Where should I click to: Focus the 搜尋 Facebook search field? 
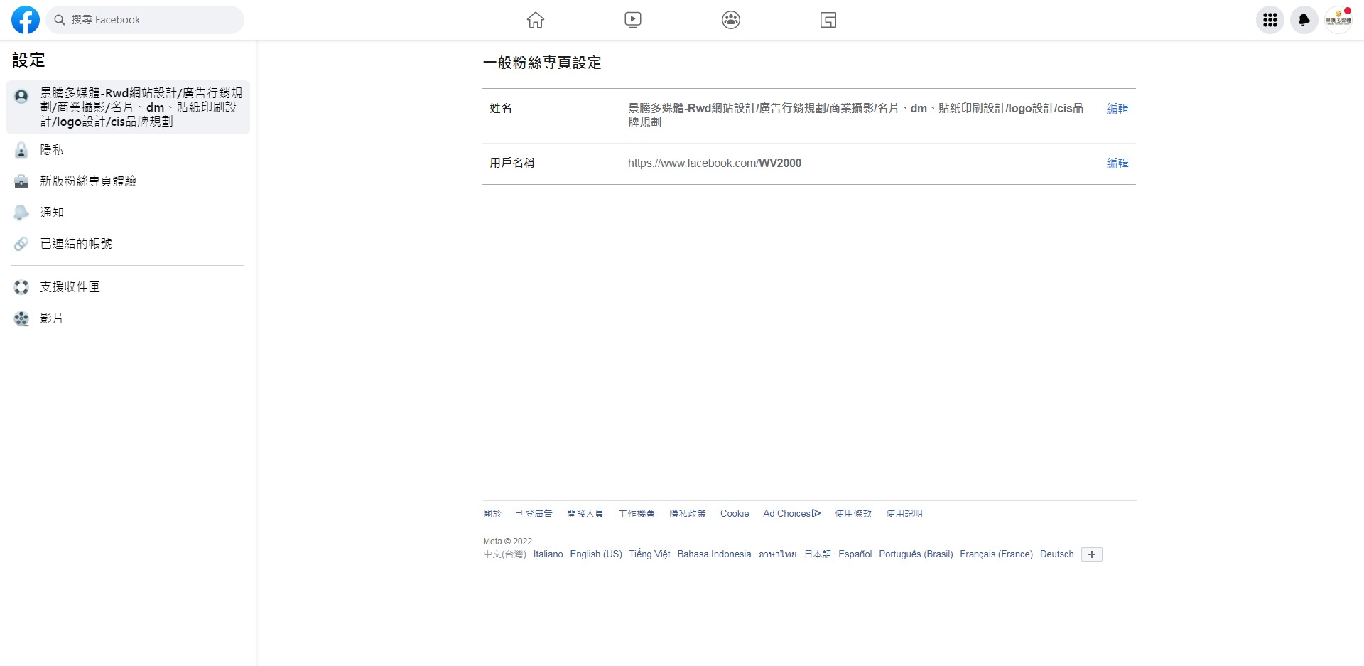[145, 20]
